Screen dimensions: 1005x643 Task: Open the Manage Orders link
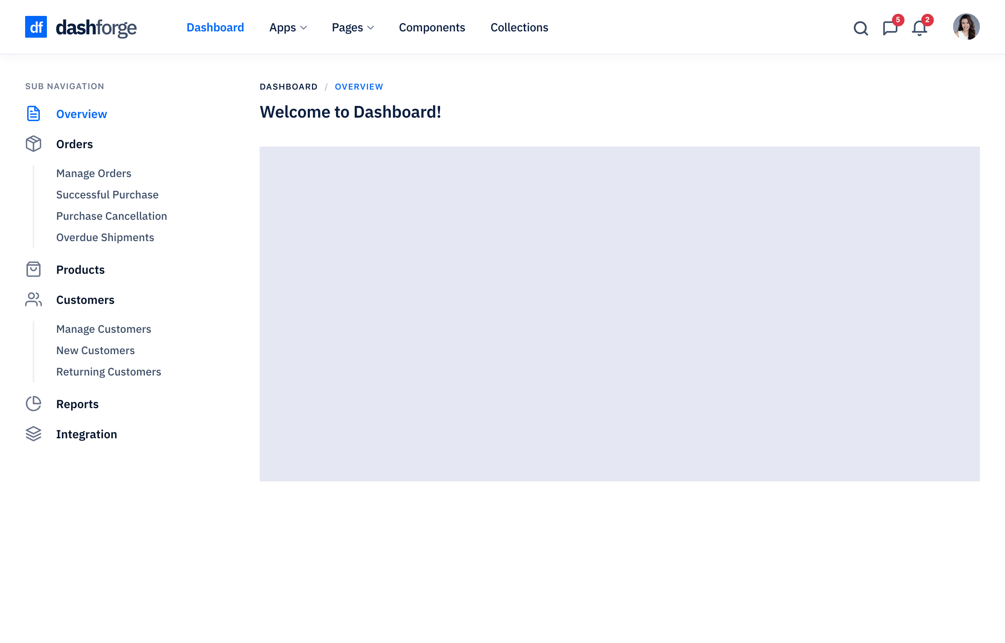point(94,173)
